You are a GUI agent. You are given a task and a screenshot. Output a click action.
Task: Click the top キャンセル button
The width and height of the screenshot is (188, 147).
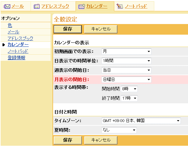pyautogui.click(x=101, y=29)
